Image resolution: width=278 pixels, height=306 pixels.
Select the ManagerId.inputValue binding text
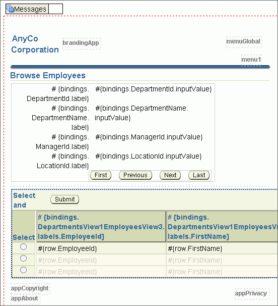149,137
